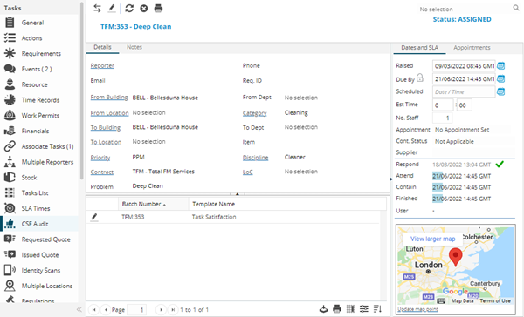This screenshot has height=317, width=524.
Task: Click the filter settings sliders icon
Action: tap(364, 309)
